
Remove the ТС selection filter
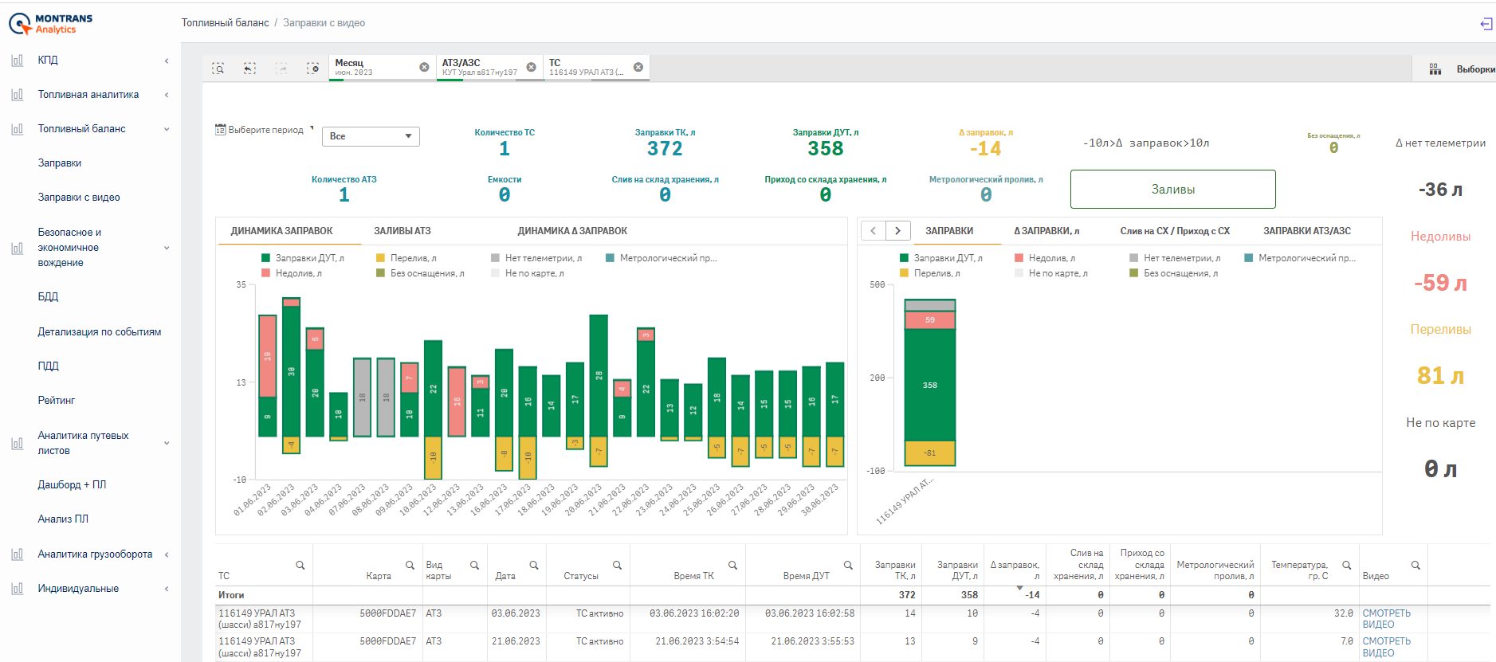click(x=638, y=68)
